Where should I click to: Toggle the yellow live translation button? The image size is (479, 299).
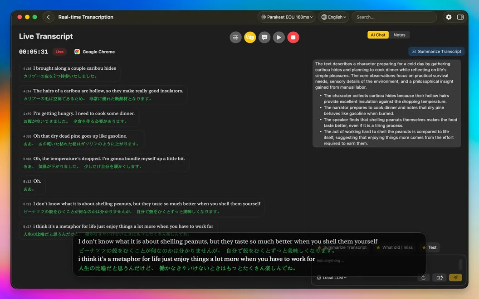click(250, 37)
